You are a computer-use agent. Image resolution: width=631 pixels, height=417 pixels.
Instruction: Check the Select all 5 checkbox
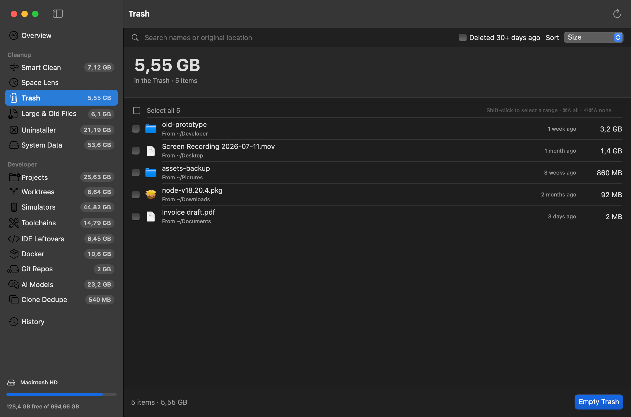pyautogui.click(x=137, y=110)
